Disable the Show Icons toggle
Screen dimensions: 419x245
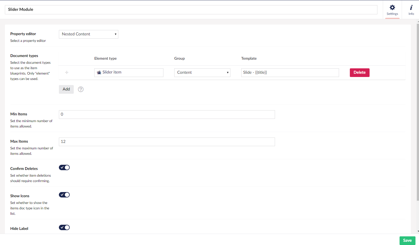coord(64,195)
